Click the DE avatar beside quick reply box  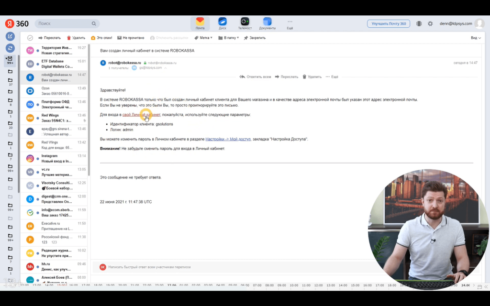[103, 267]
